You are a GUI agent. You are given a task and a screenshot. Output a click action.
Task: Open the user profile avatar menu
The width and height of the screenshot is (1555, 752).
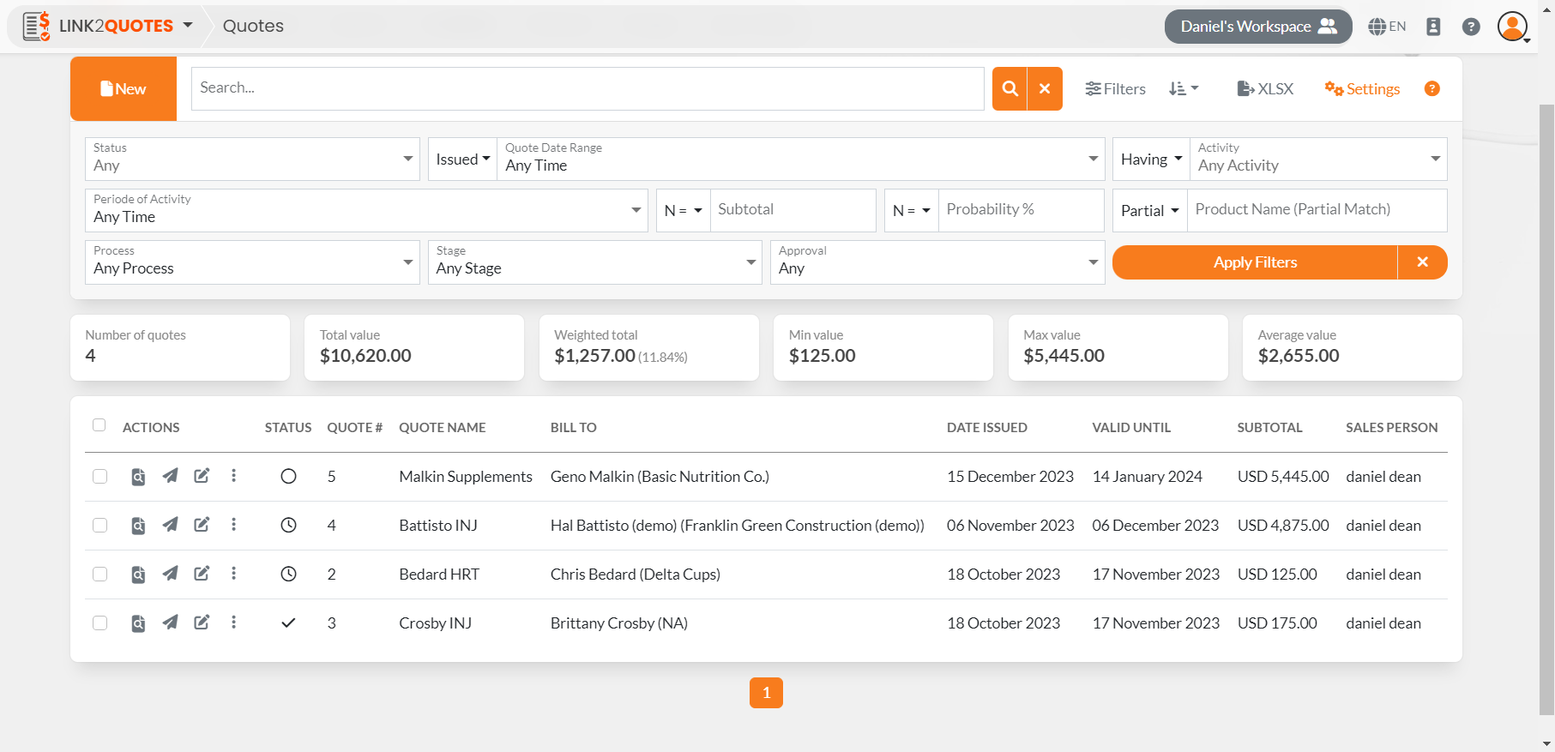[1513, 27]
